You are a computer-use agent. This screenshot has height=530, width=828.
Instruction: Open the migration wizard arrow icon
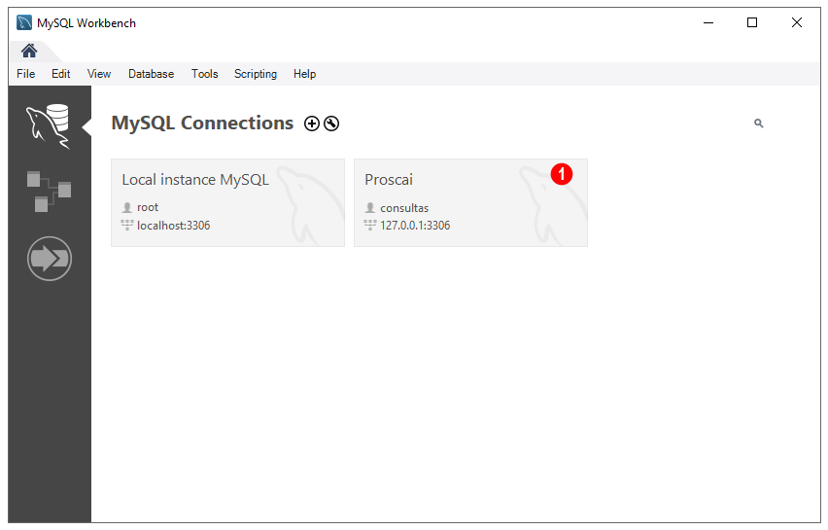(x=50, y=259)
